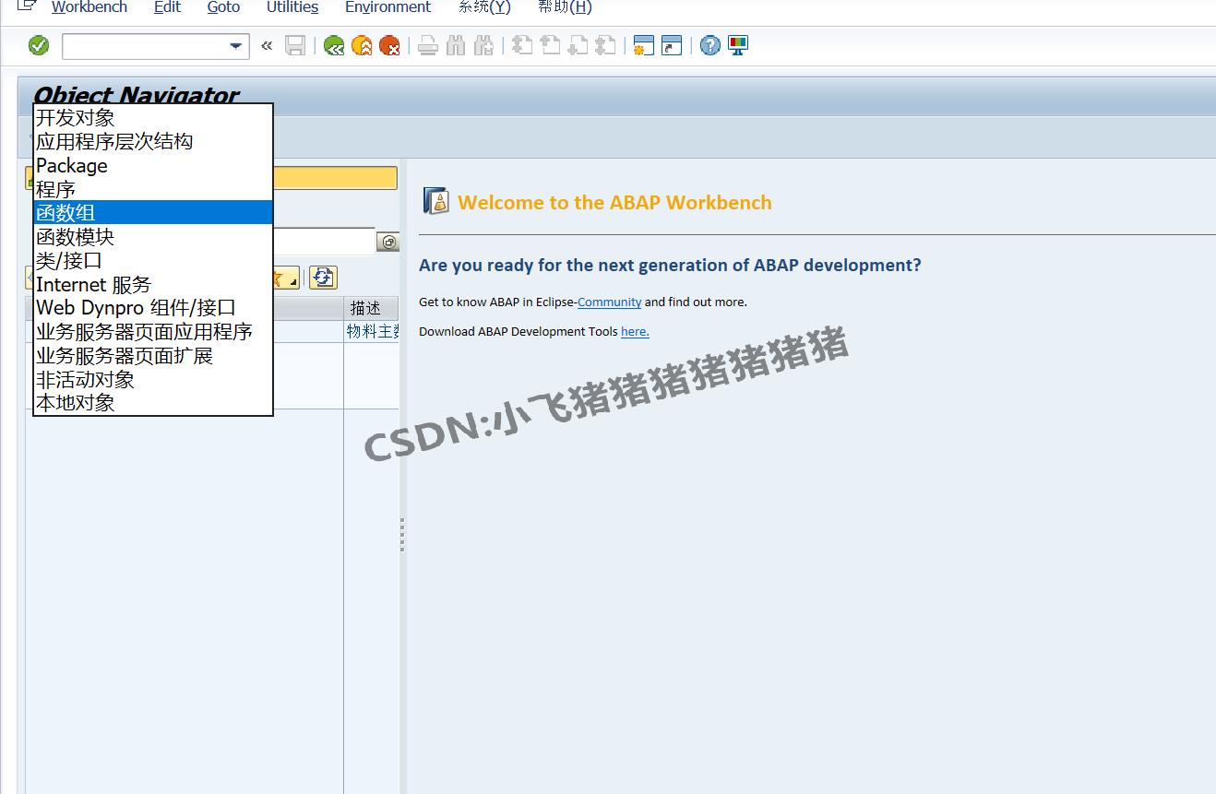The width and height of the screenshot is (1216, 794).
Task: Click the vertical splitter handle between panes
Action: pos(402,535)
